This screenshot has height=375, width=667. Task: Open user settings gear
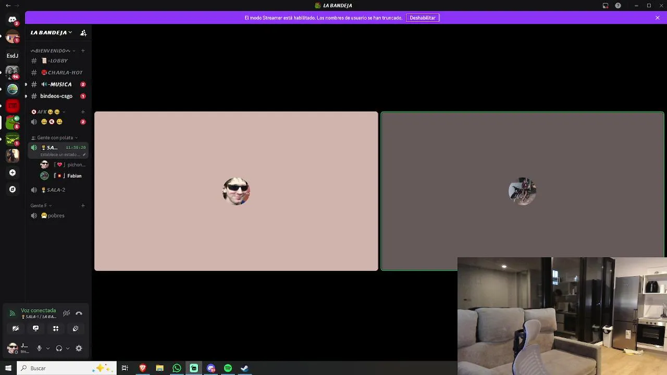pyautogui.click(x=79, y=348)
